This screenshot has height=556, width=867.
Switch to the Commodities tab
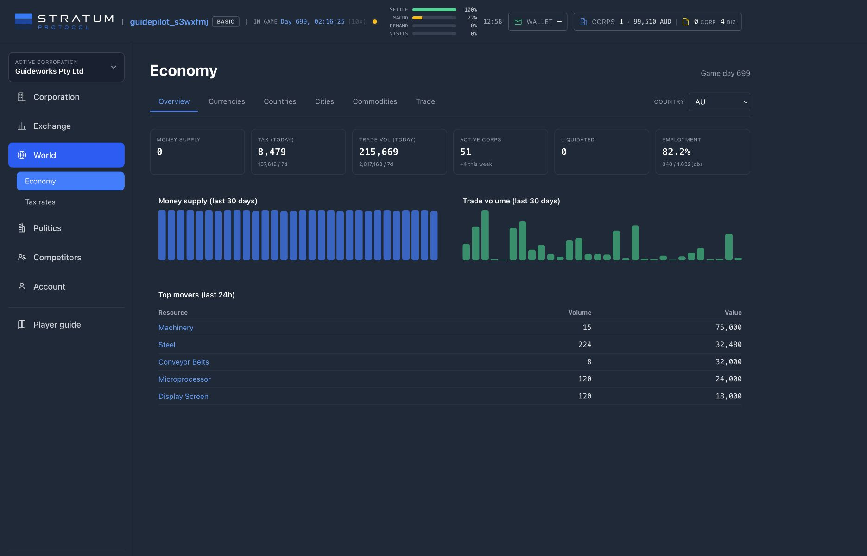(x=375, y=101)
